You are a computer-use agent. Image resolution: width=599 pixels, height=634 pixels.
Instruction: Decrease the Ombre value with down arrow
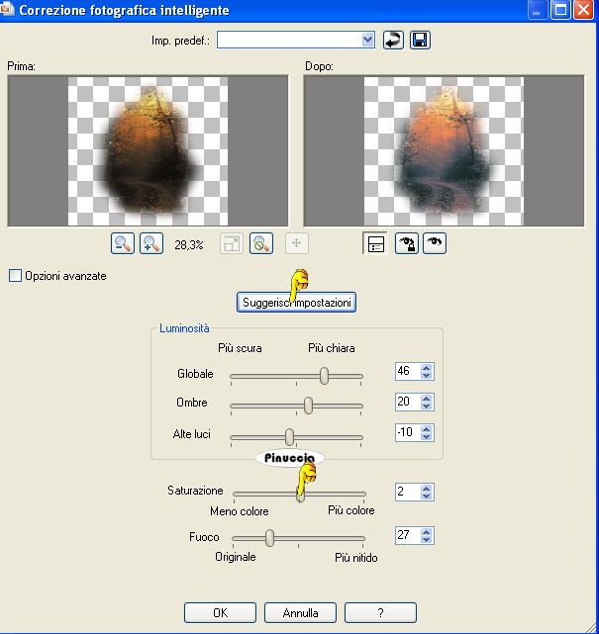pos(426,407)
